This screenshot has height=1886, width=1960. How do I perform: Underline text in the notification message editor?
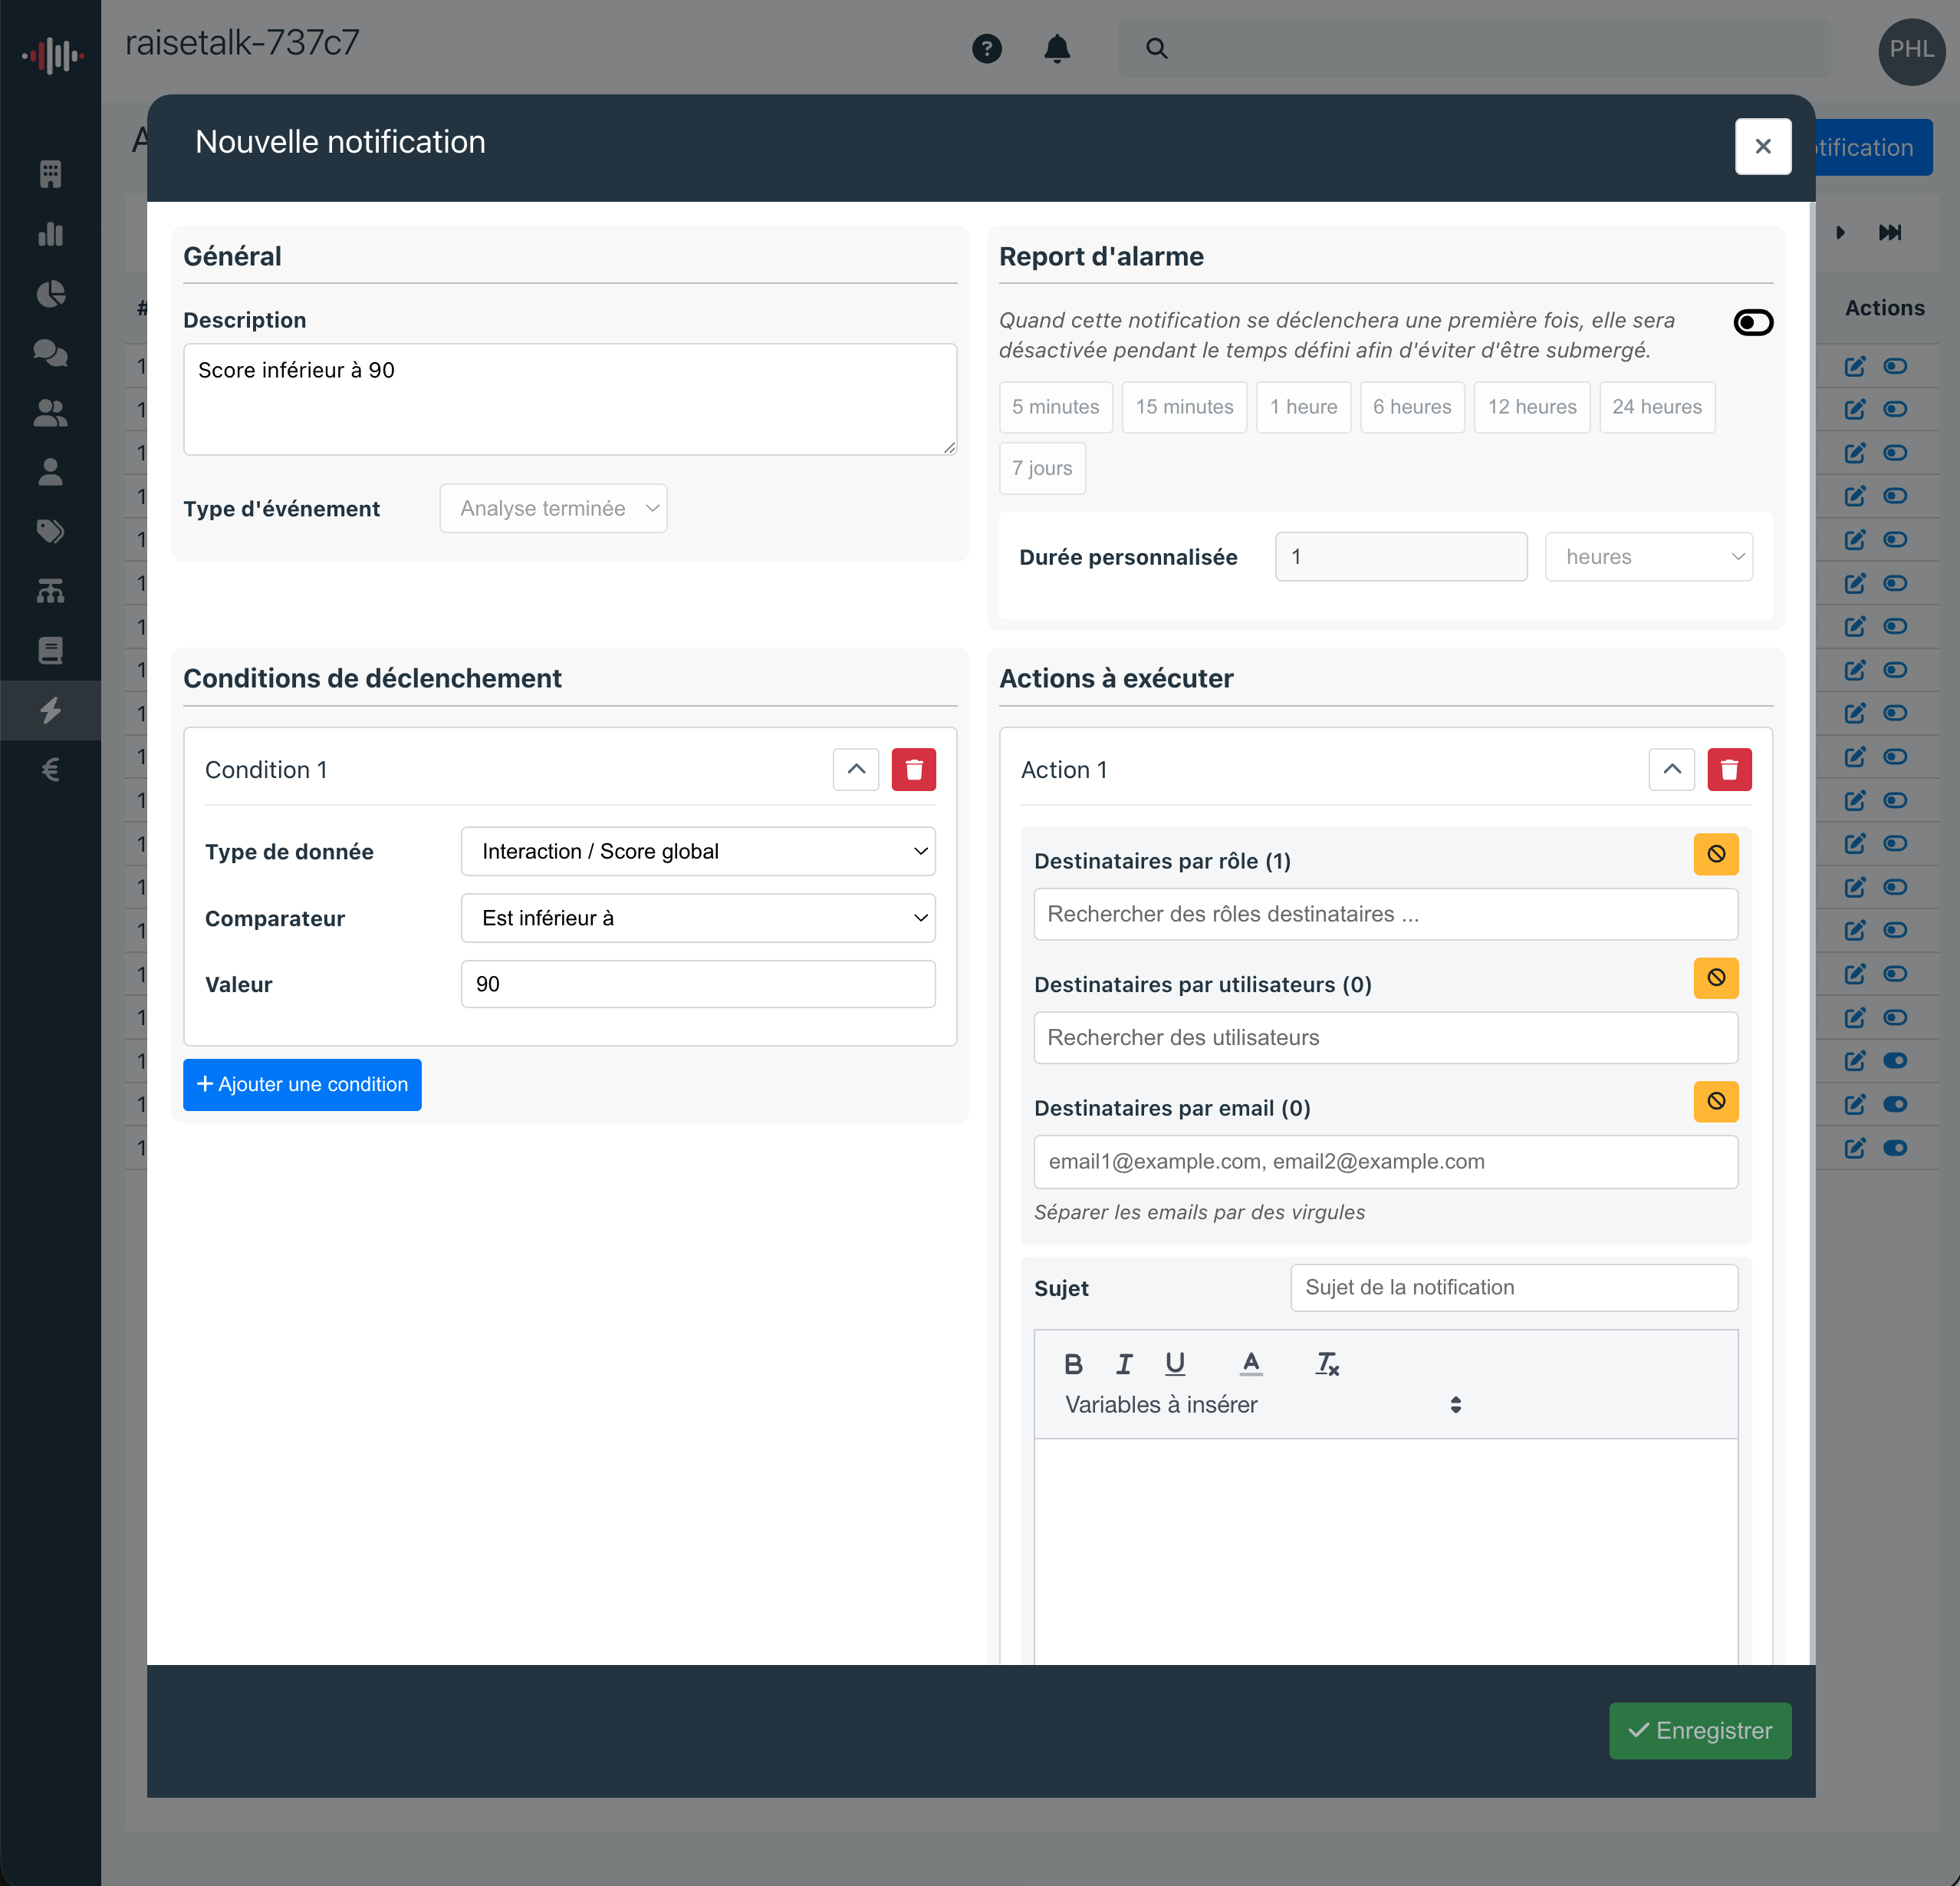tap(1175, 1363)
